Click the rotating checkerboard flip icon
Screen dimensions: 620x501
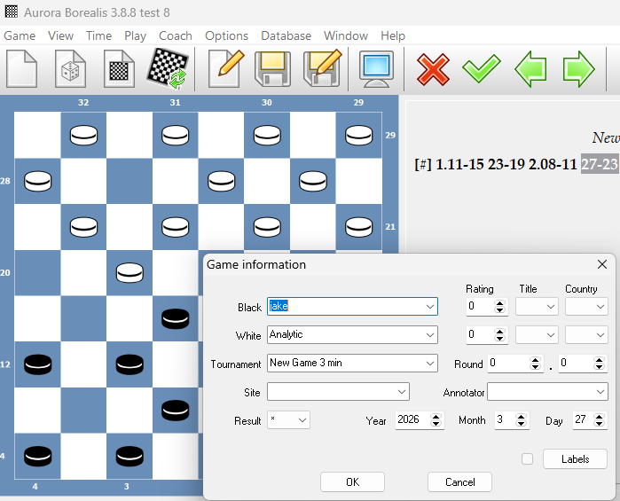[167, 69]
